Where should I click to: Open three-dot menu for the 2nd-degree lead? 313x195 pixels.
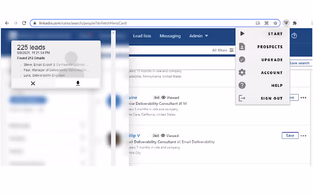coord(303,136)
